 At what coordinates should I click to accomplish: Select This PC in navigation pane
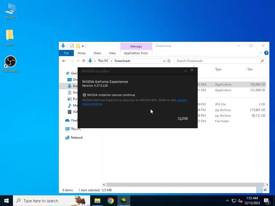(x=73, y=129)
